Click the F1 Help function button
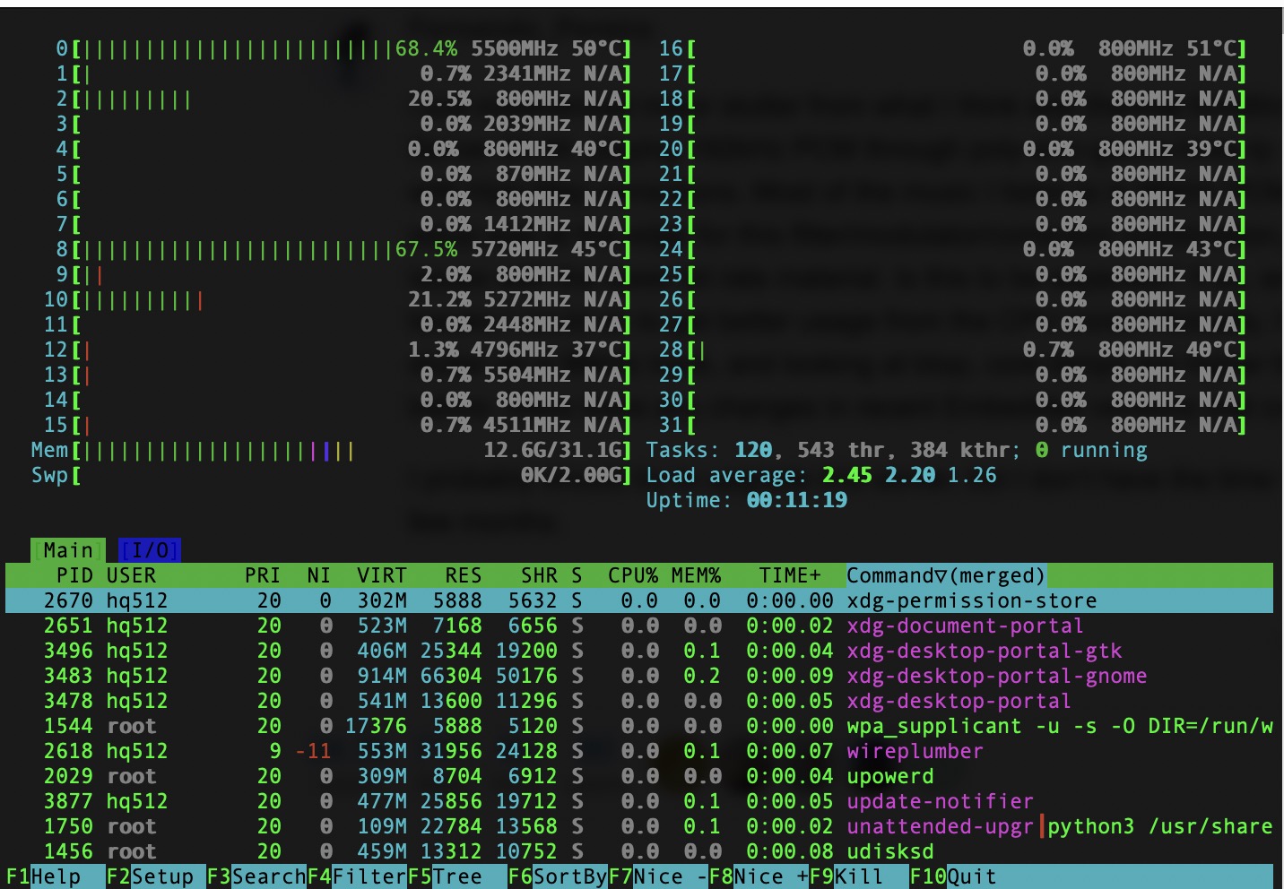1284x889 pixels. tap(43, 876)
